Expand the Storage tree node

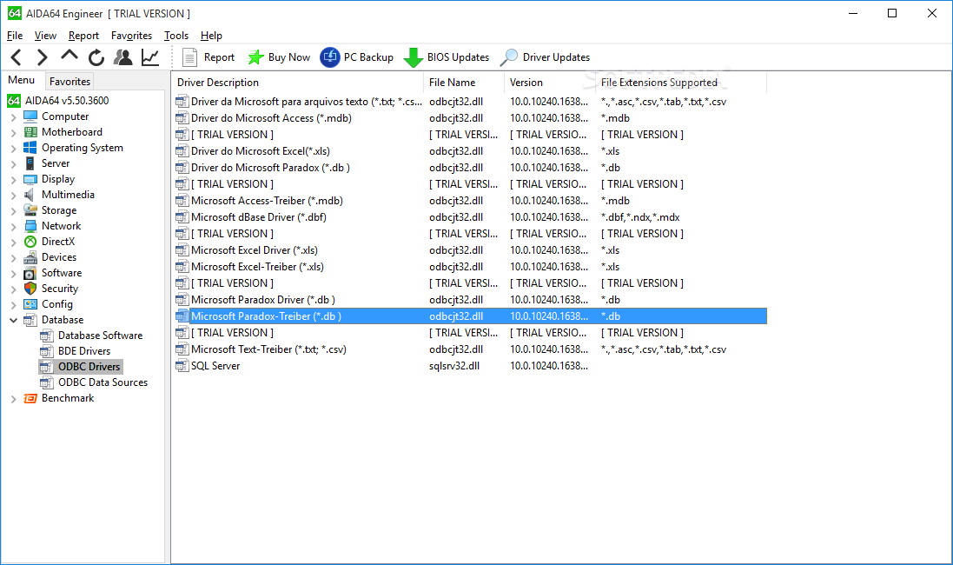coord(13,210)
